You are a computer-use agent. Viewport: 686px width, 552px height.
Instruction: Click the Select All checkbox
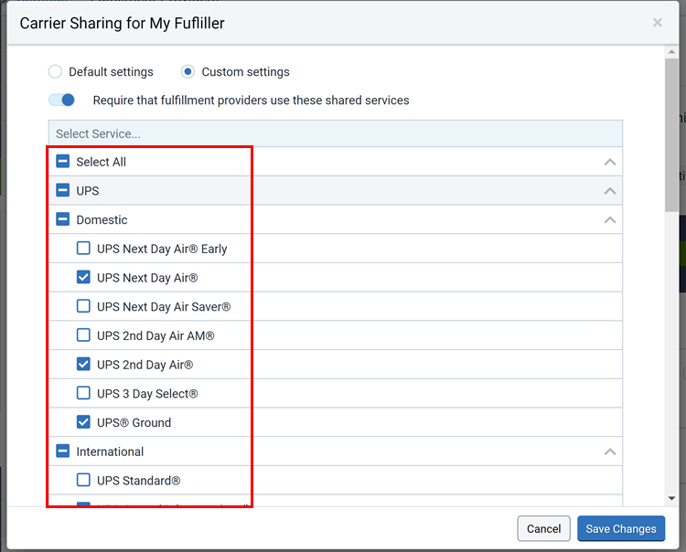click(x=63, y=162)
